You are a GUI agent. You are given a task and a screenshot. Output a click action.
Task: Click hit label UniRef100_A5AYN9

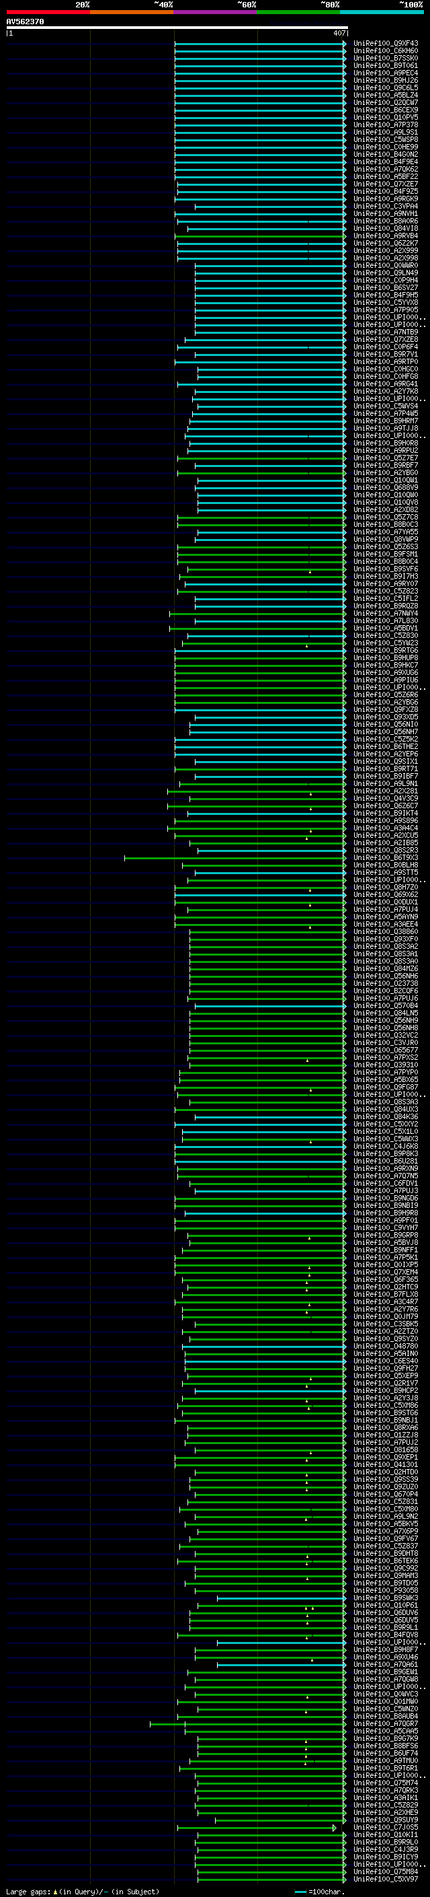(386, 917)
